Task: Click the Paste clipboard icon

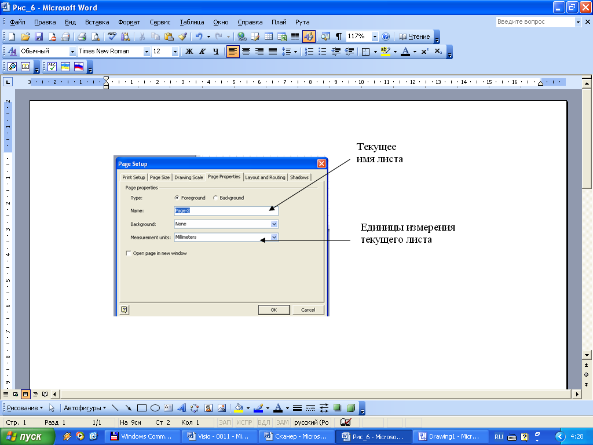Action: tap(169, 37)
